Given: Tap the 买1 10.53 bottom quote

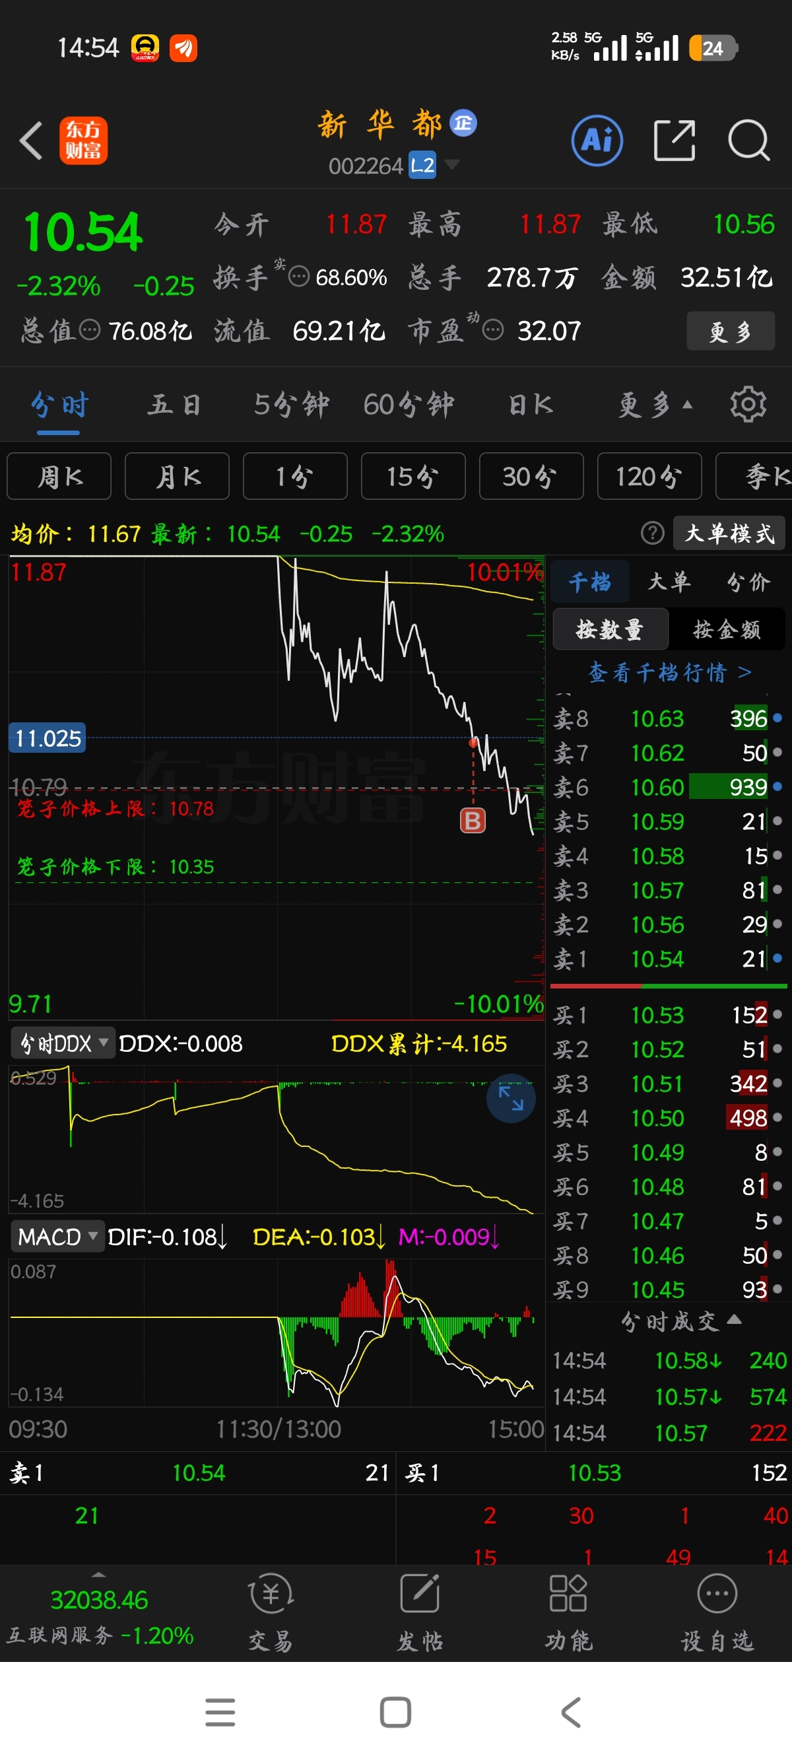Looking at the screenshot, I should tap(595, 1472).
